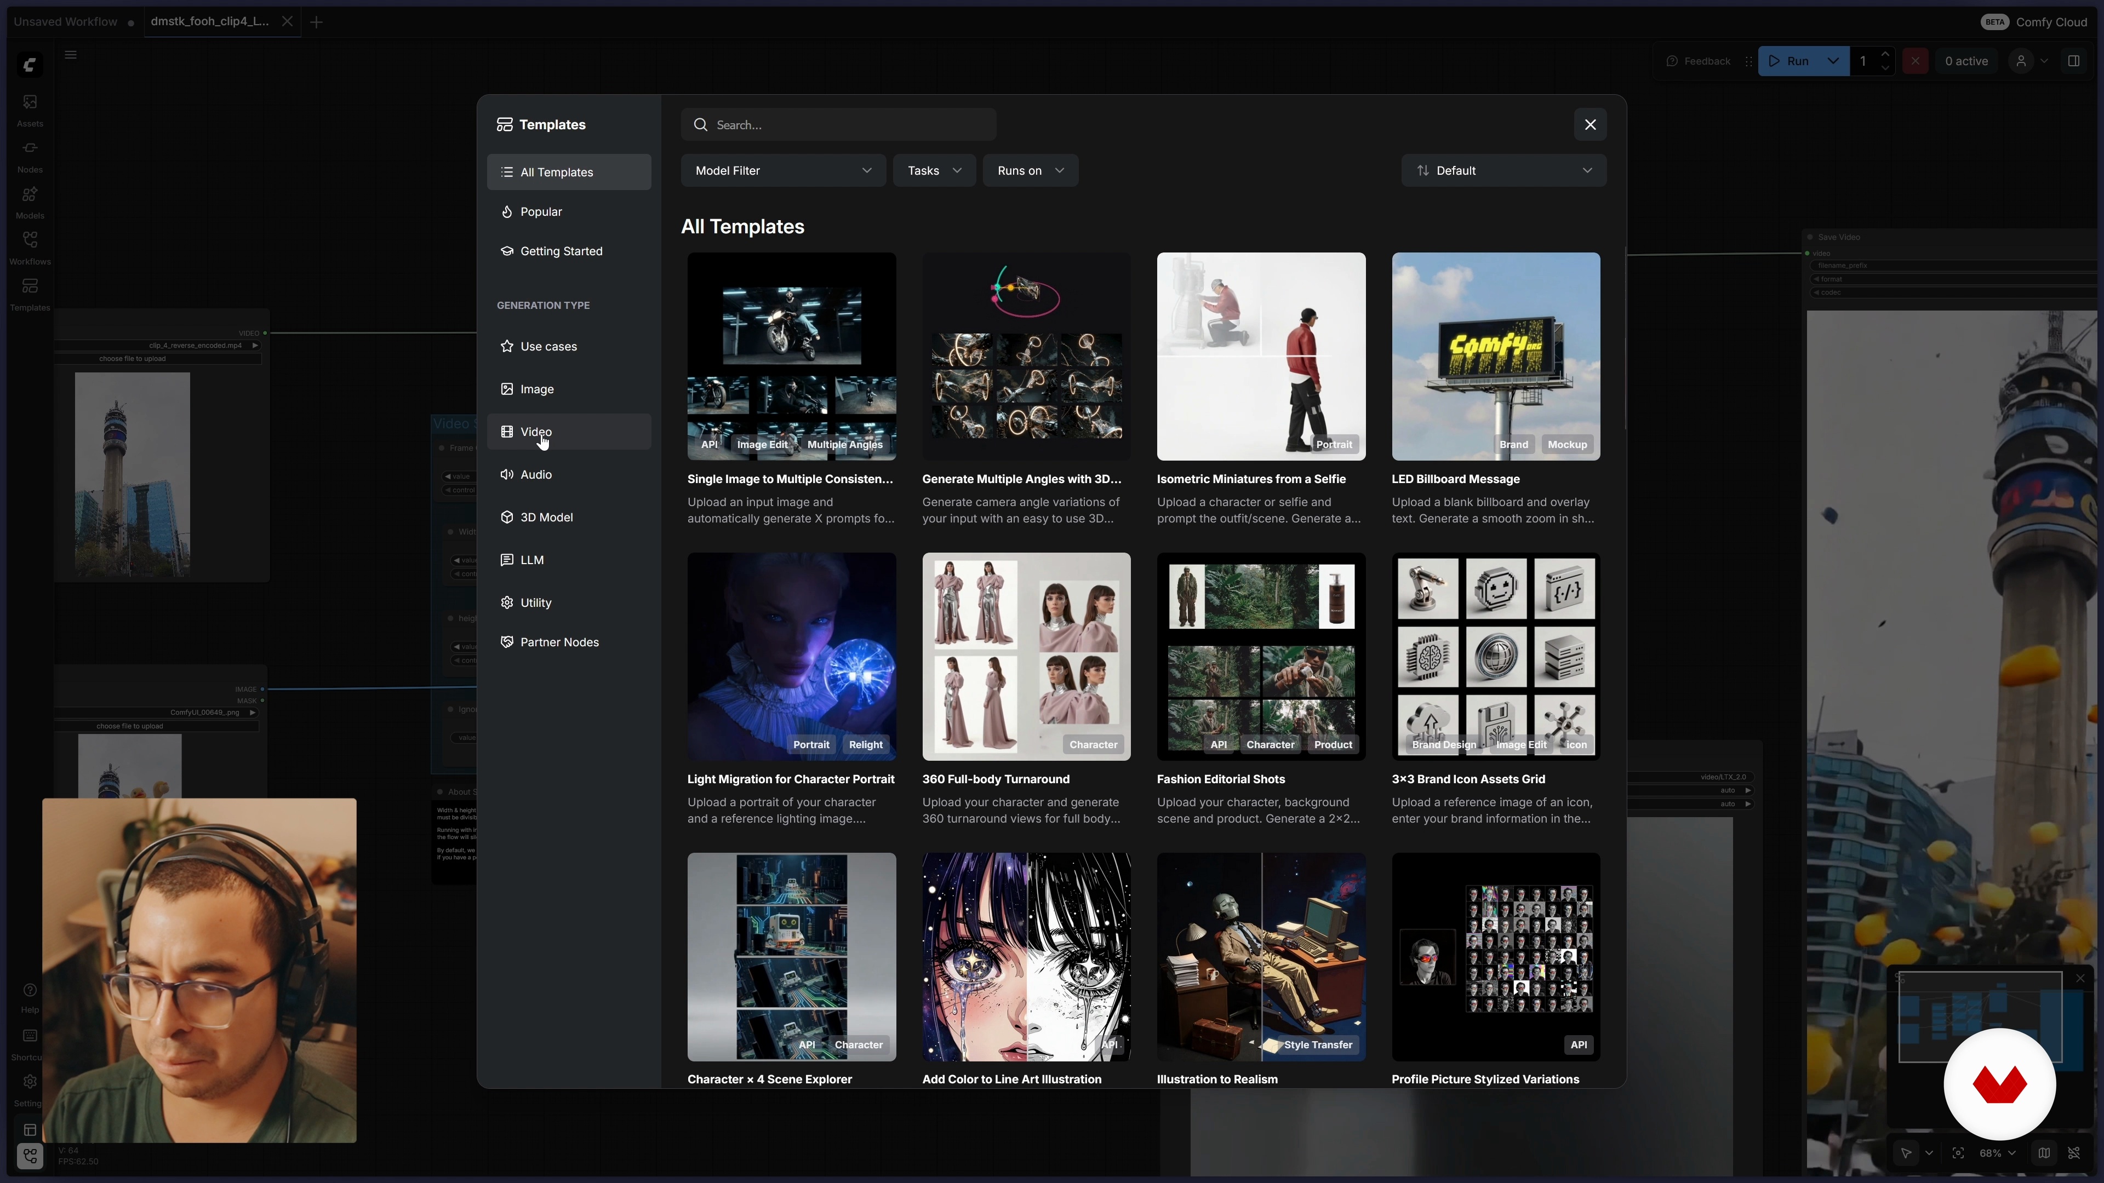Click the Feedback icon in top bar
This screenshot has width=2104, height=1183.
(x=1672, y=61)
